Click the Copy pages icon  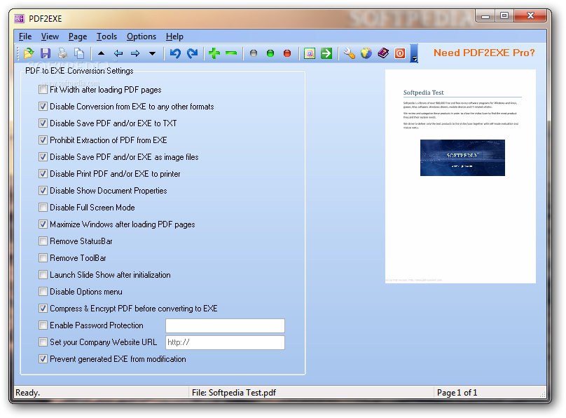coord(79,53)
